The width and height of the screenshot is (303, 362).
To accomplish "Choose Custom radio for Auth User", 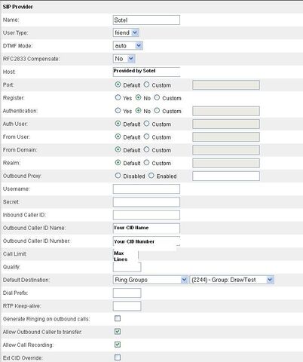I will [146, 124].
